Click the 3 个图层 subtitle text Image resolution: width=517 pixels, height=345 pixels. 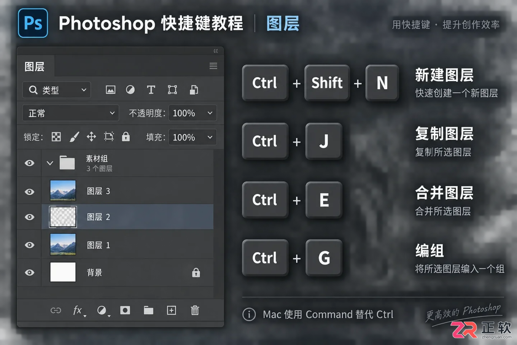tap(99, 169)
